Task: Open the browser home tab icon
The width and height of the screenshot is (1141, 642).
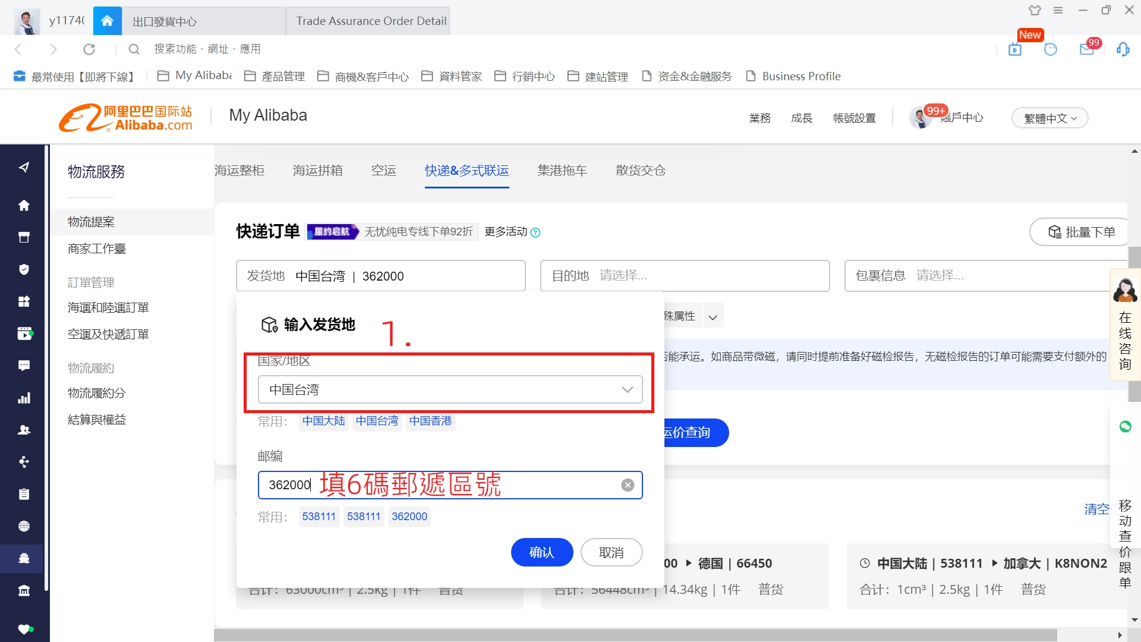Action: (108, 21)
